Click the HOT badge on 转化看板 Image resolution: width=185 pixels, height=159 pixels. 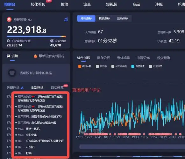tap(49, 1)
